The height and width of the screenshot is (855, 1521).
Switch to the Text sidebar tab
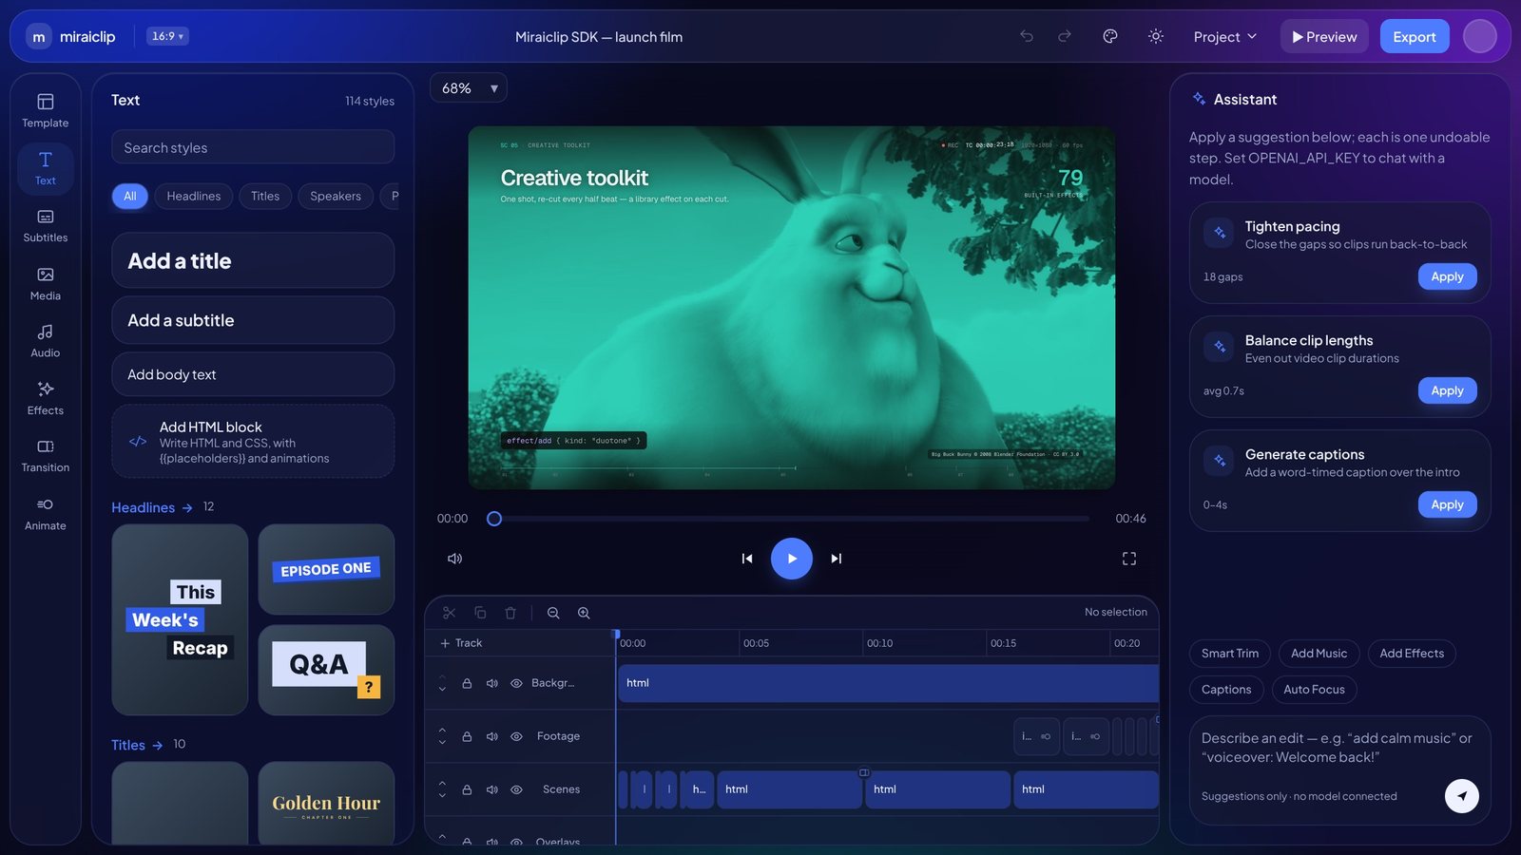click(46, 168)
